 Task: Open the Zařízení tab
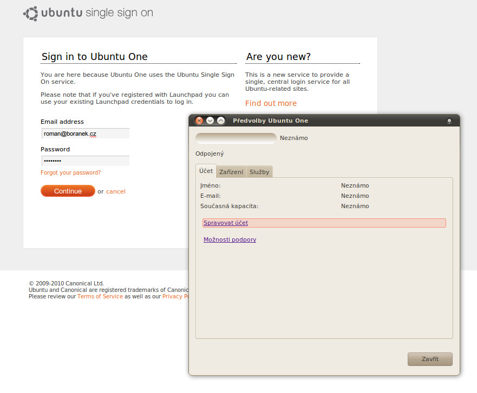[x=231, y=172]
